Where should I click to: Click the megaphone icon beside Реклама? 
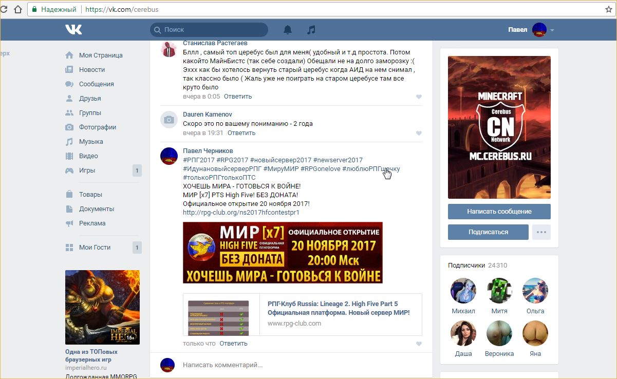tap(69, 223)
